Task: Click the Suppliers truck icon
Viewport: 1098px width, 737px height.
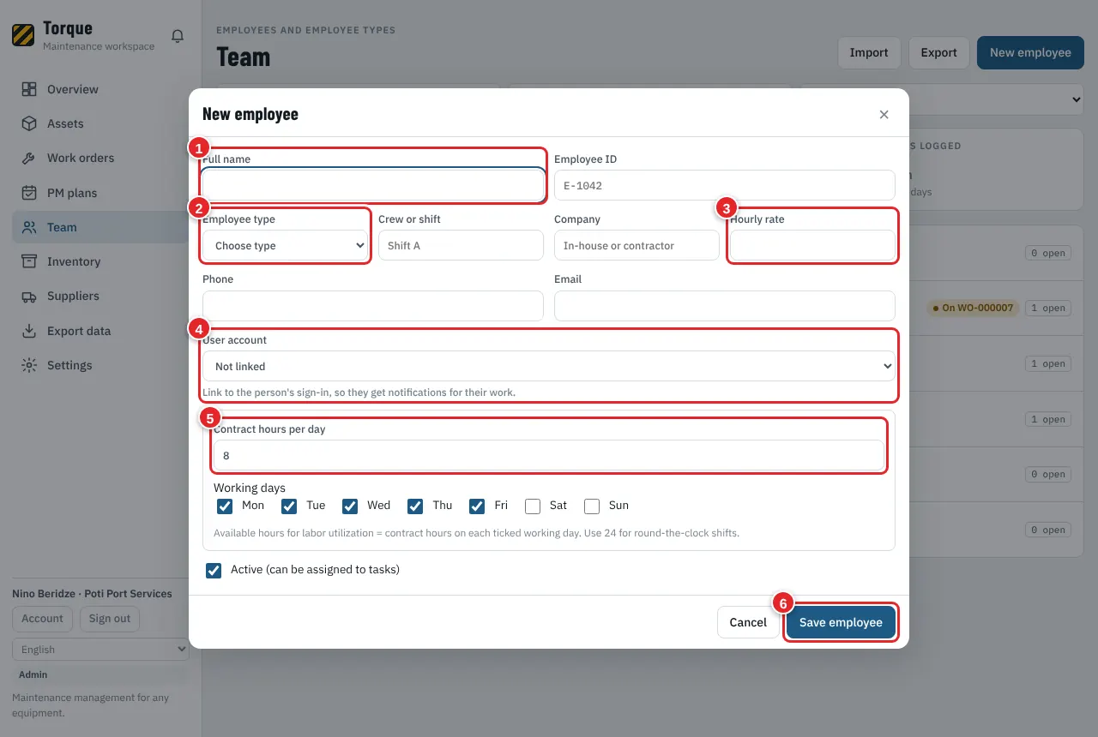Action: [29, 296]
